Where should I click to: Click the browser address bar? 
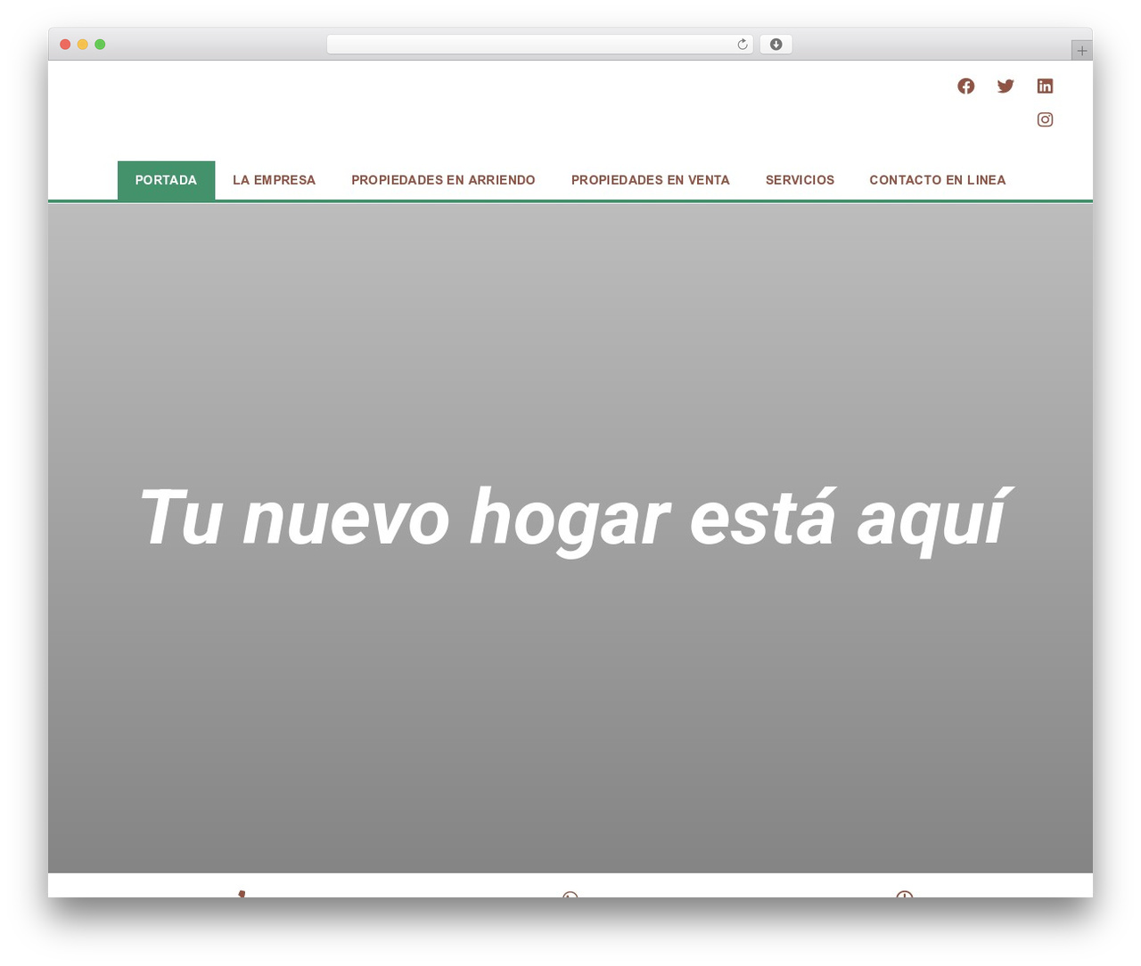pos(539,45)
